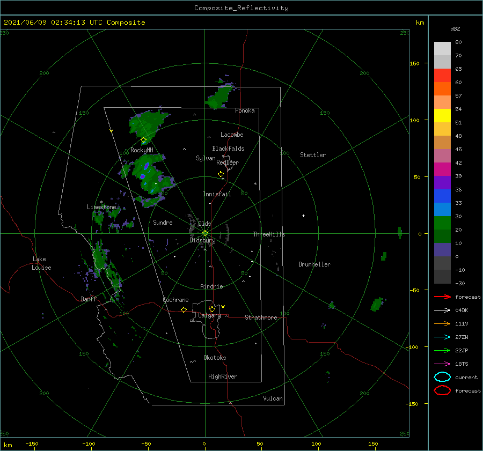Click the Vulcan town label
This screenshot has width=483, height=451.
273,398
